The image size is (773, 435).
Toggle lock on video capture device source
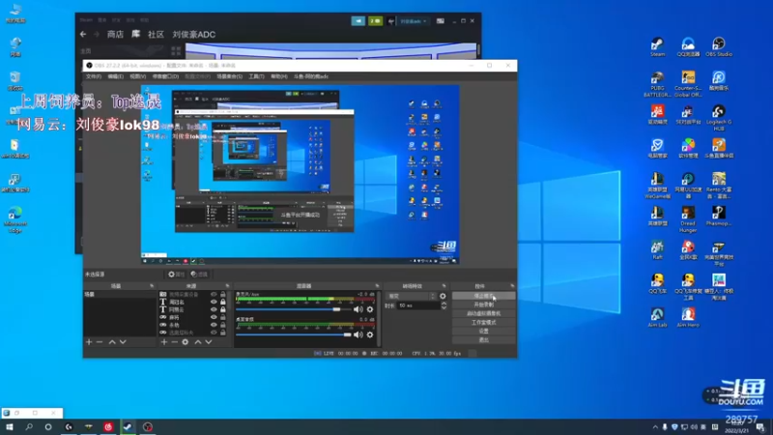coord(223,295)
